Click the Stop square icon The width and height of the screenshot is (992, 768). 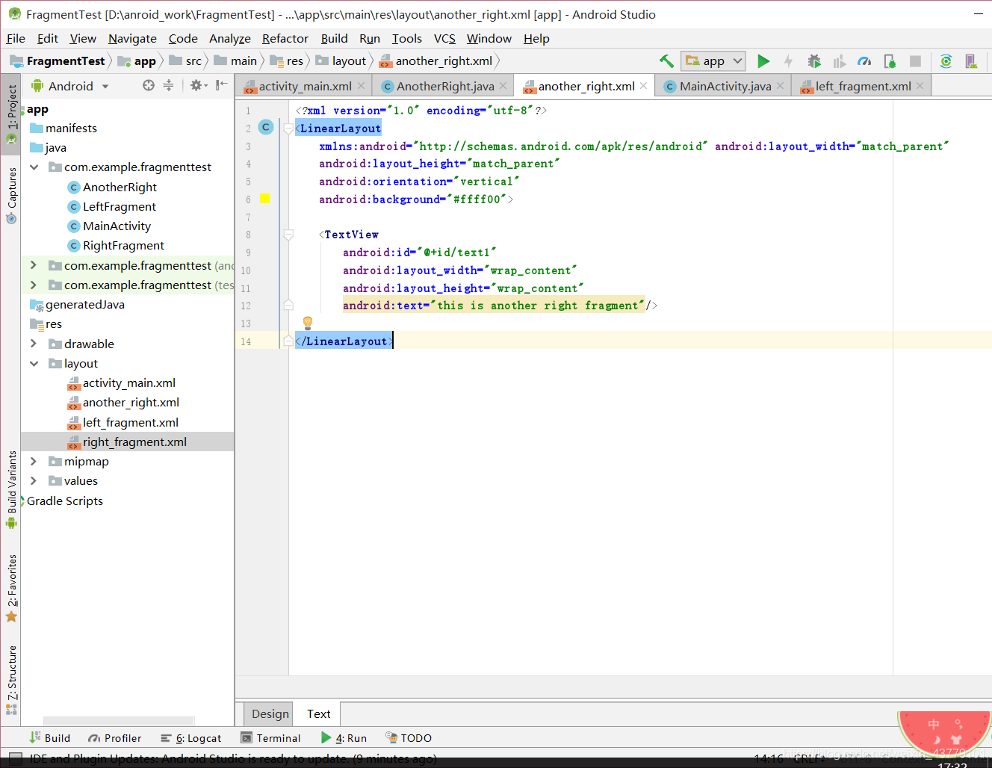click(915, 61)
